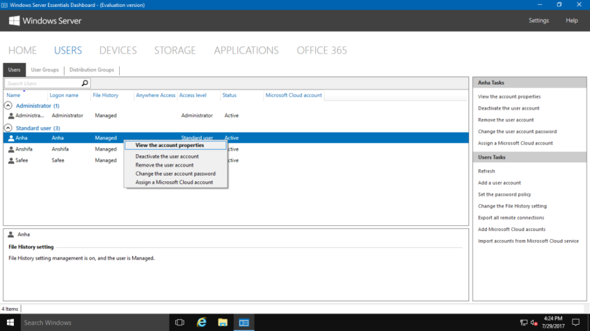Open the APPLICATIONS section
The image size is (590, 331).
click(247, 51)
